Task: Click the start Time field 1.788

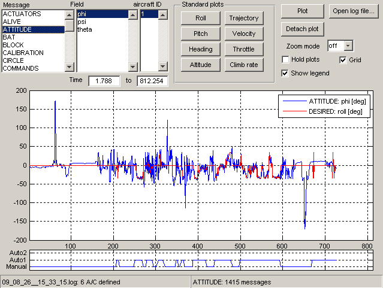Action: click(104, 81)
